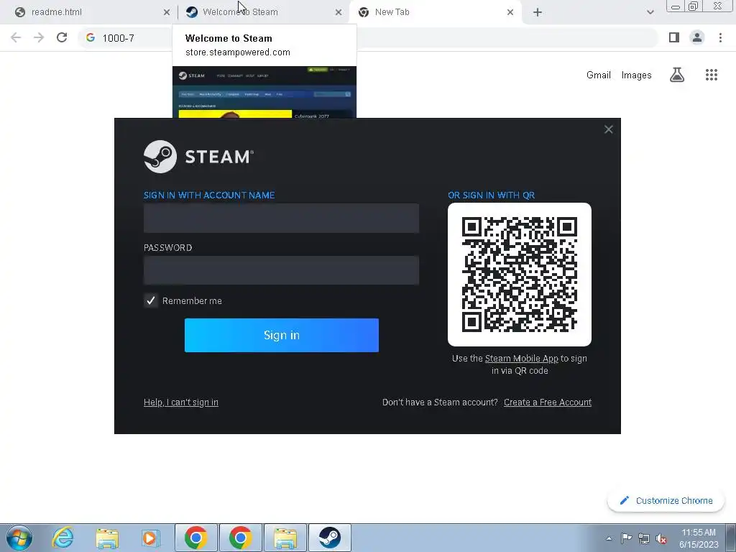Close the New Tab tab
This screenshot has height=552, width=736.
510,12
